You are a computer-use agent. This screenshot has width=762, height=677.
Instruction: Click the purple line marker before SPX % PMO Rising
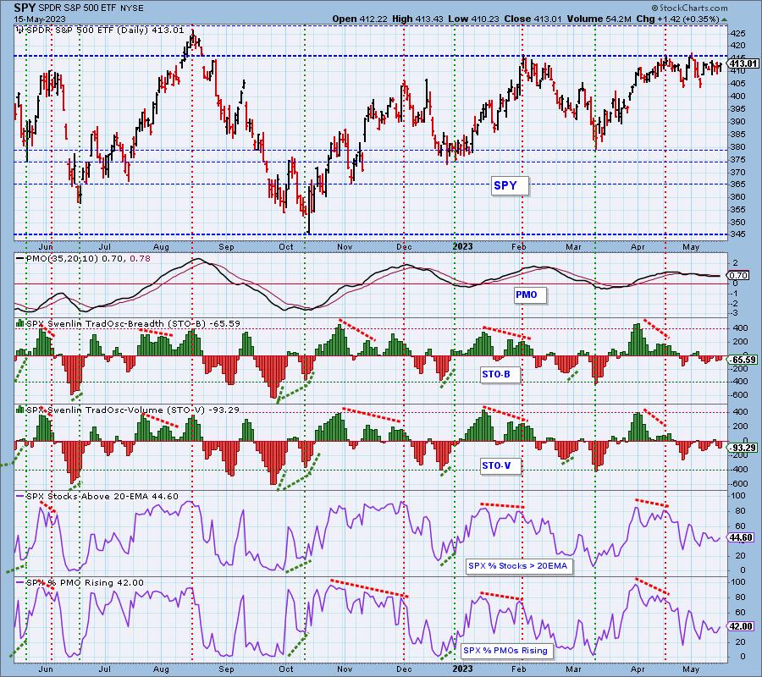(20, 582)
